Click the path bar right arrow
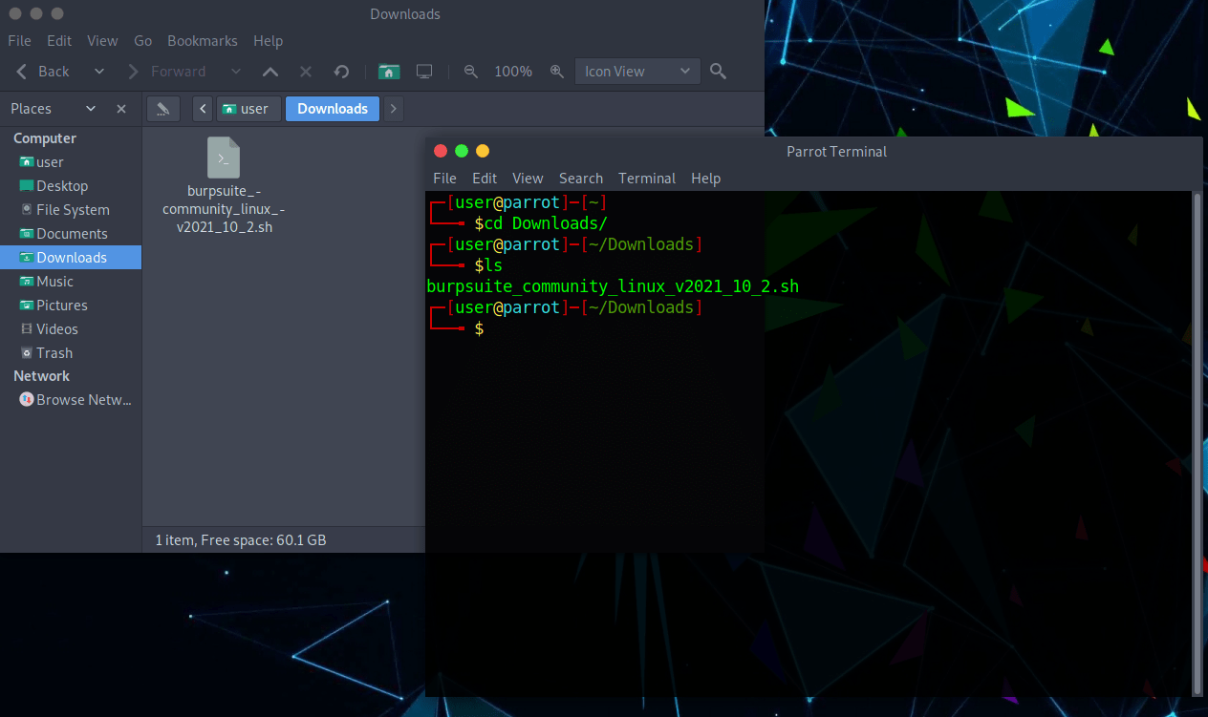1208x717 pixels. tap(394, 109)
